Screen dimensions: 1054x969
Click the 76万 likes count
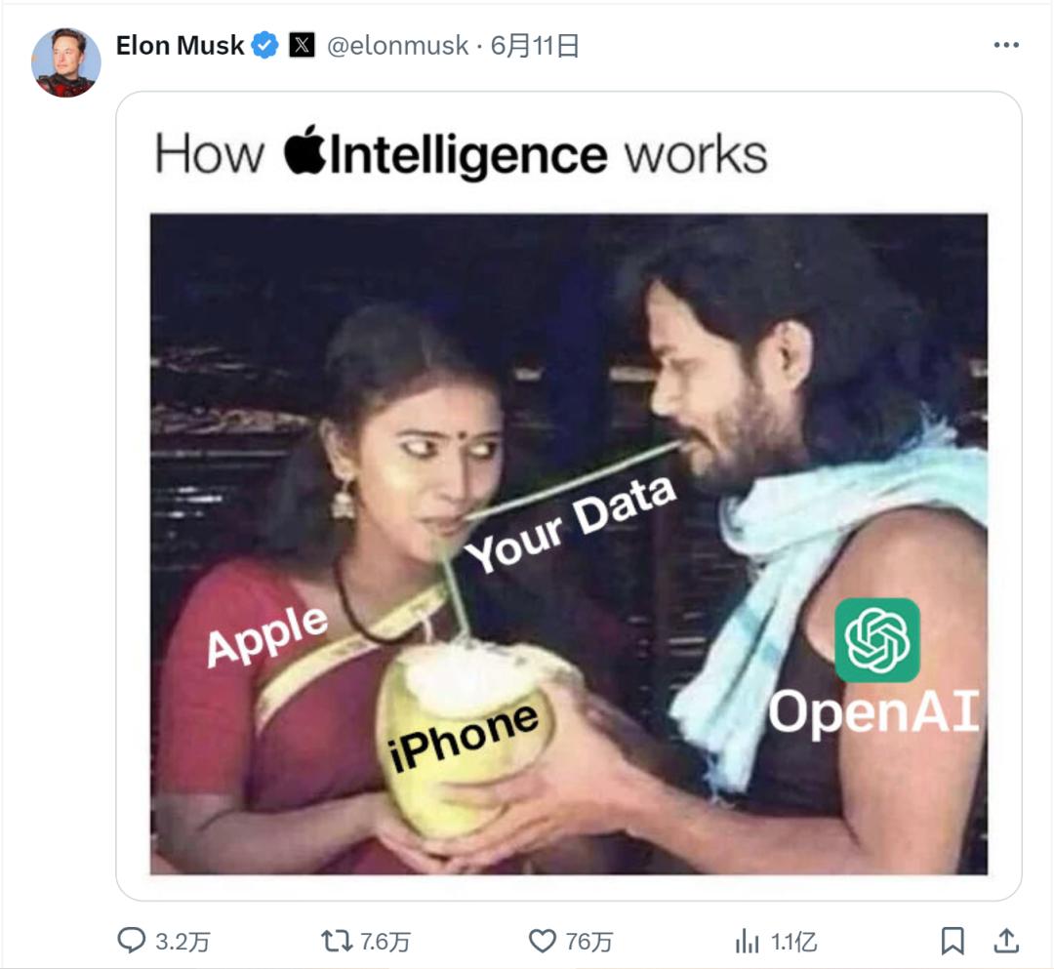(x=588, y=942)
